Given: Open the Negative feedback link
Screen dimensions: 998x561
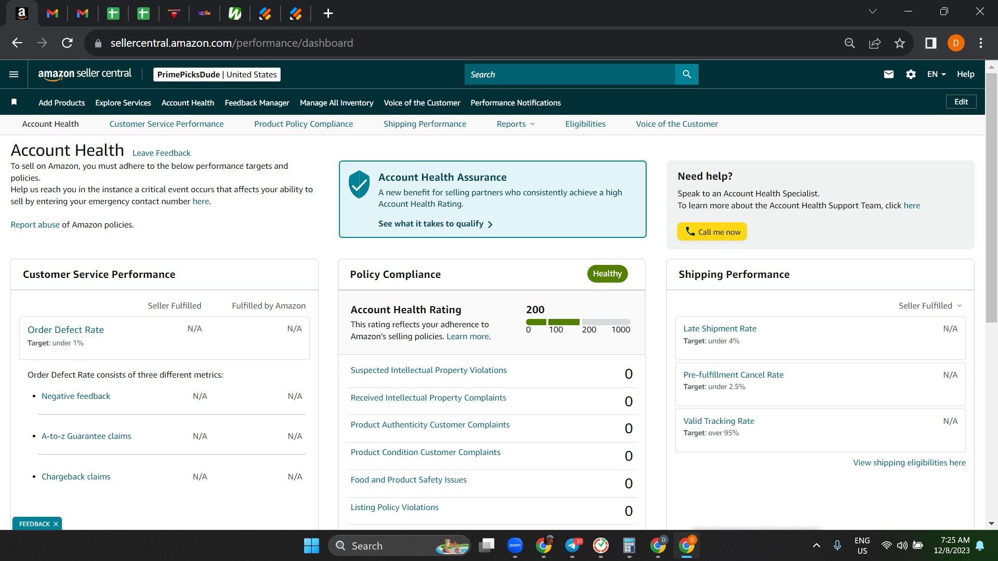Looking at the screenshot, I should (76, 396).
